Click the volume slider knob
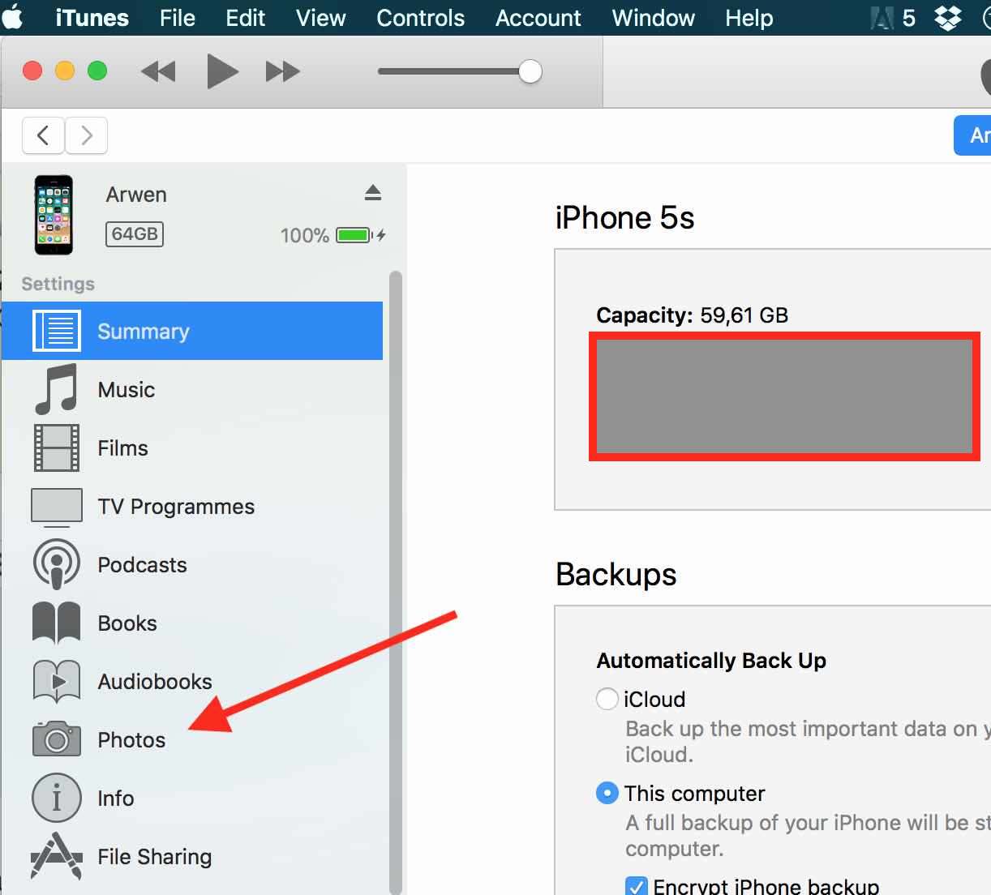 530,71
